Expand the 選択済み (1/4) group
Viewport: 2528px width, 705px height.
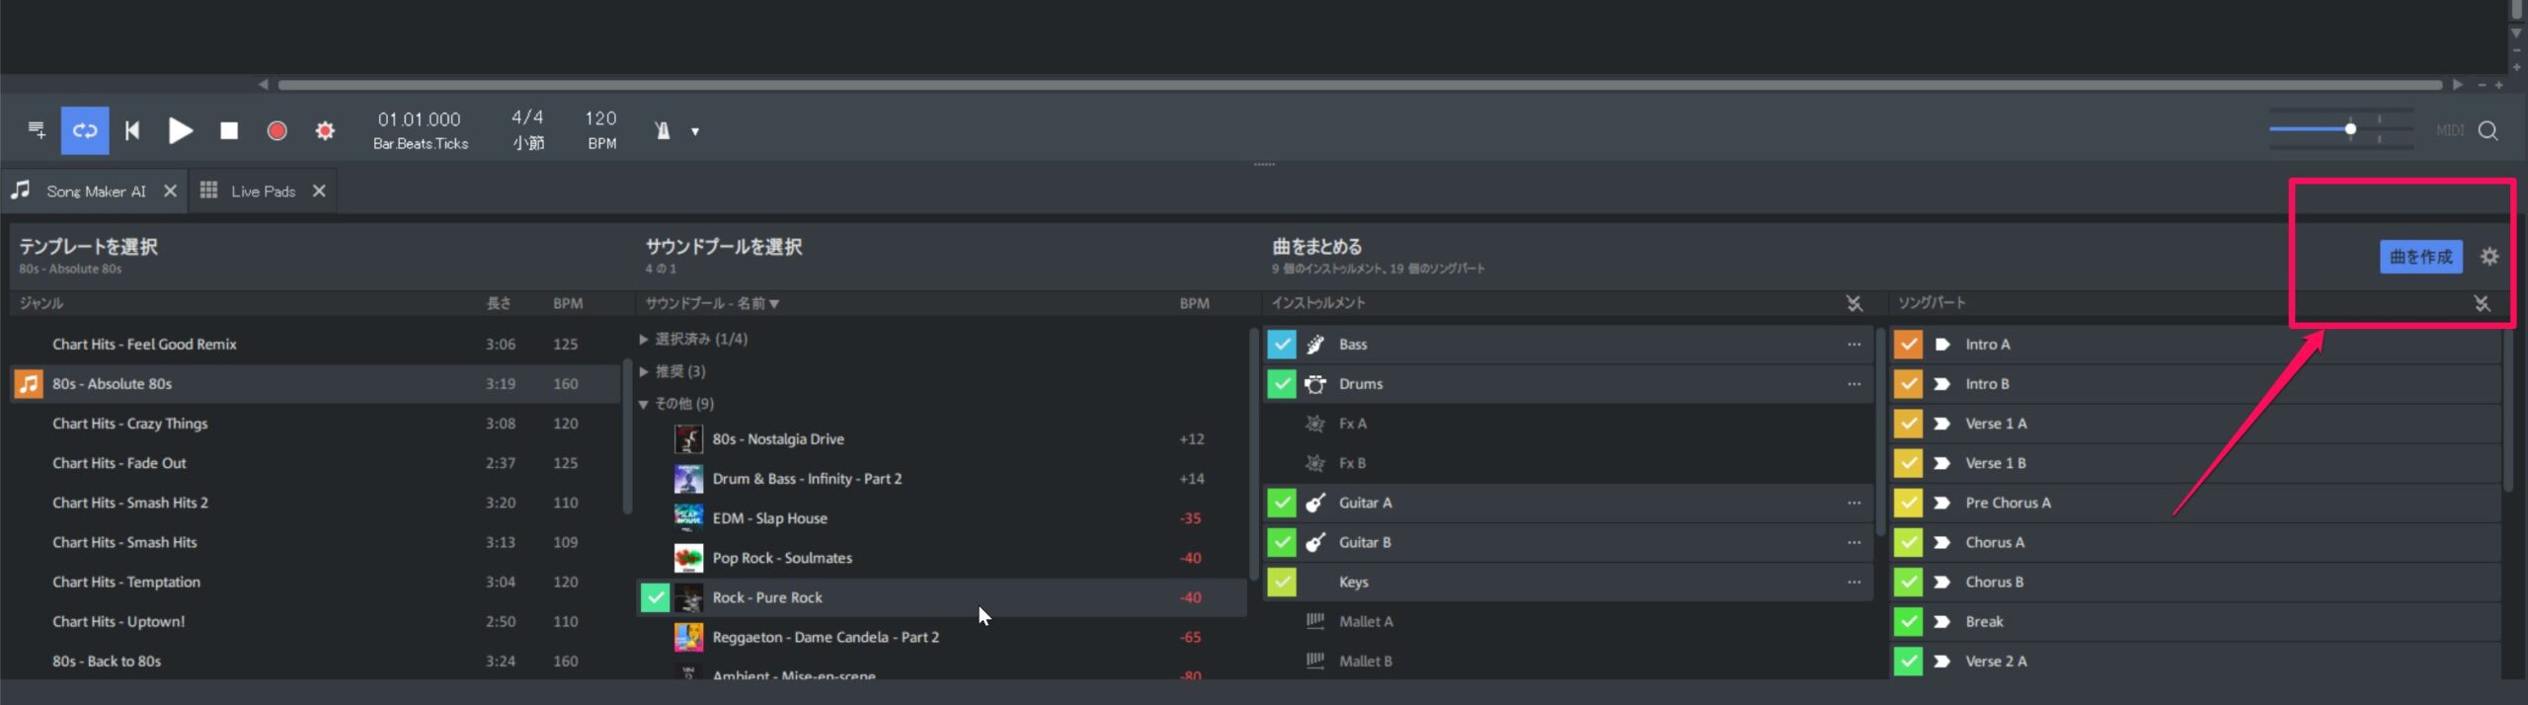[x=644, y=339]
